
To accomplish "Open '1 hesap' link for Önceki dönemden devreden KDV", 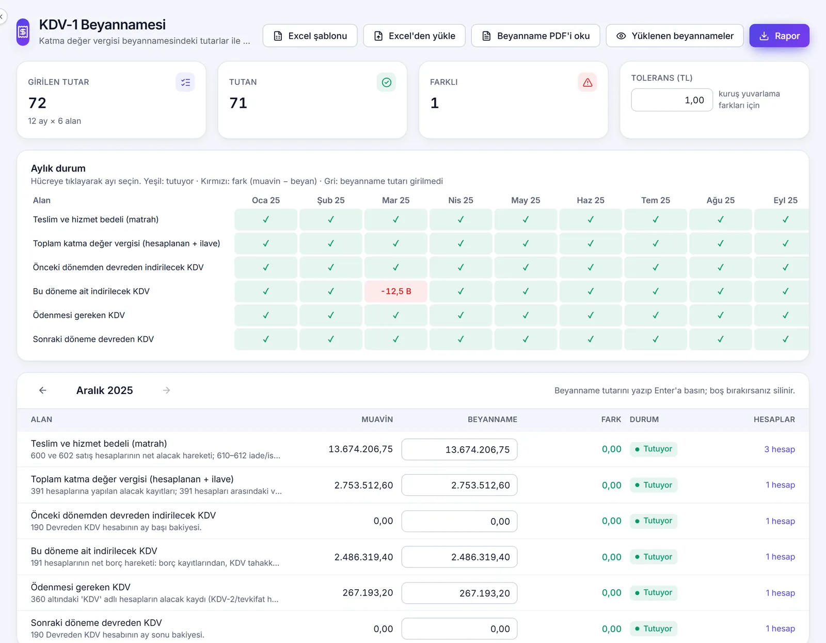I will click(x=780, y=521).
